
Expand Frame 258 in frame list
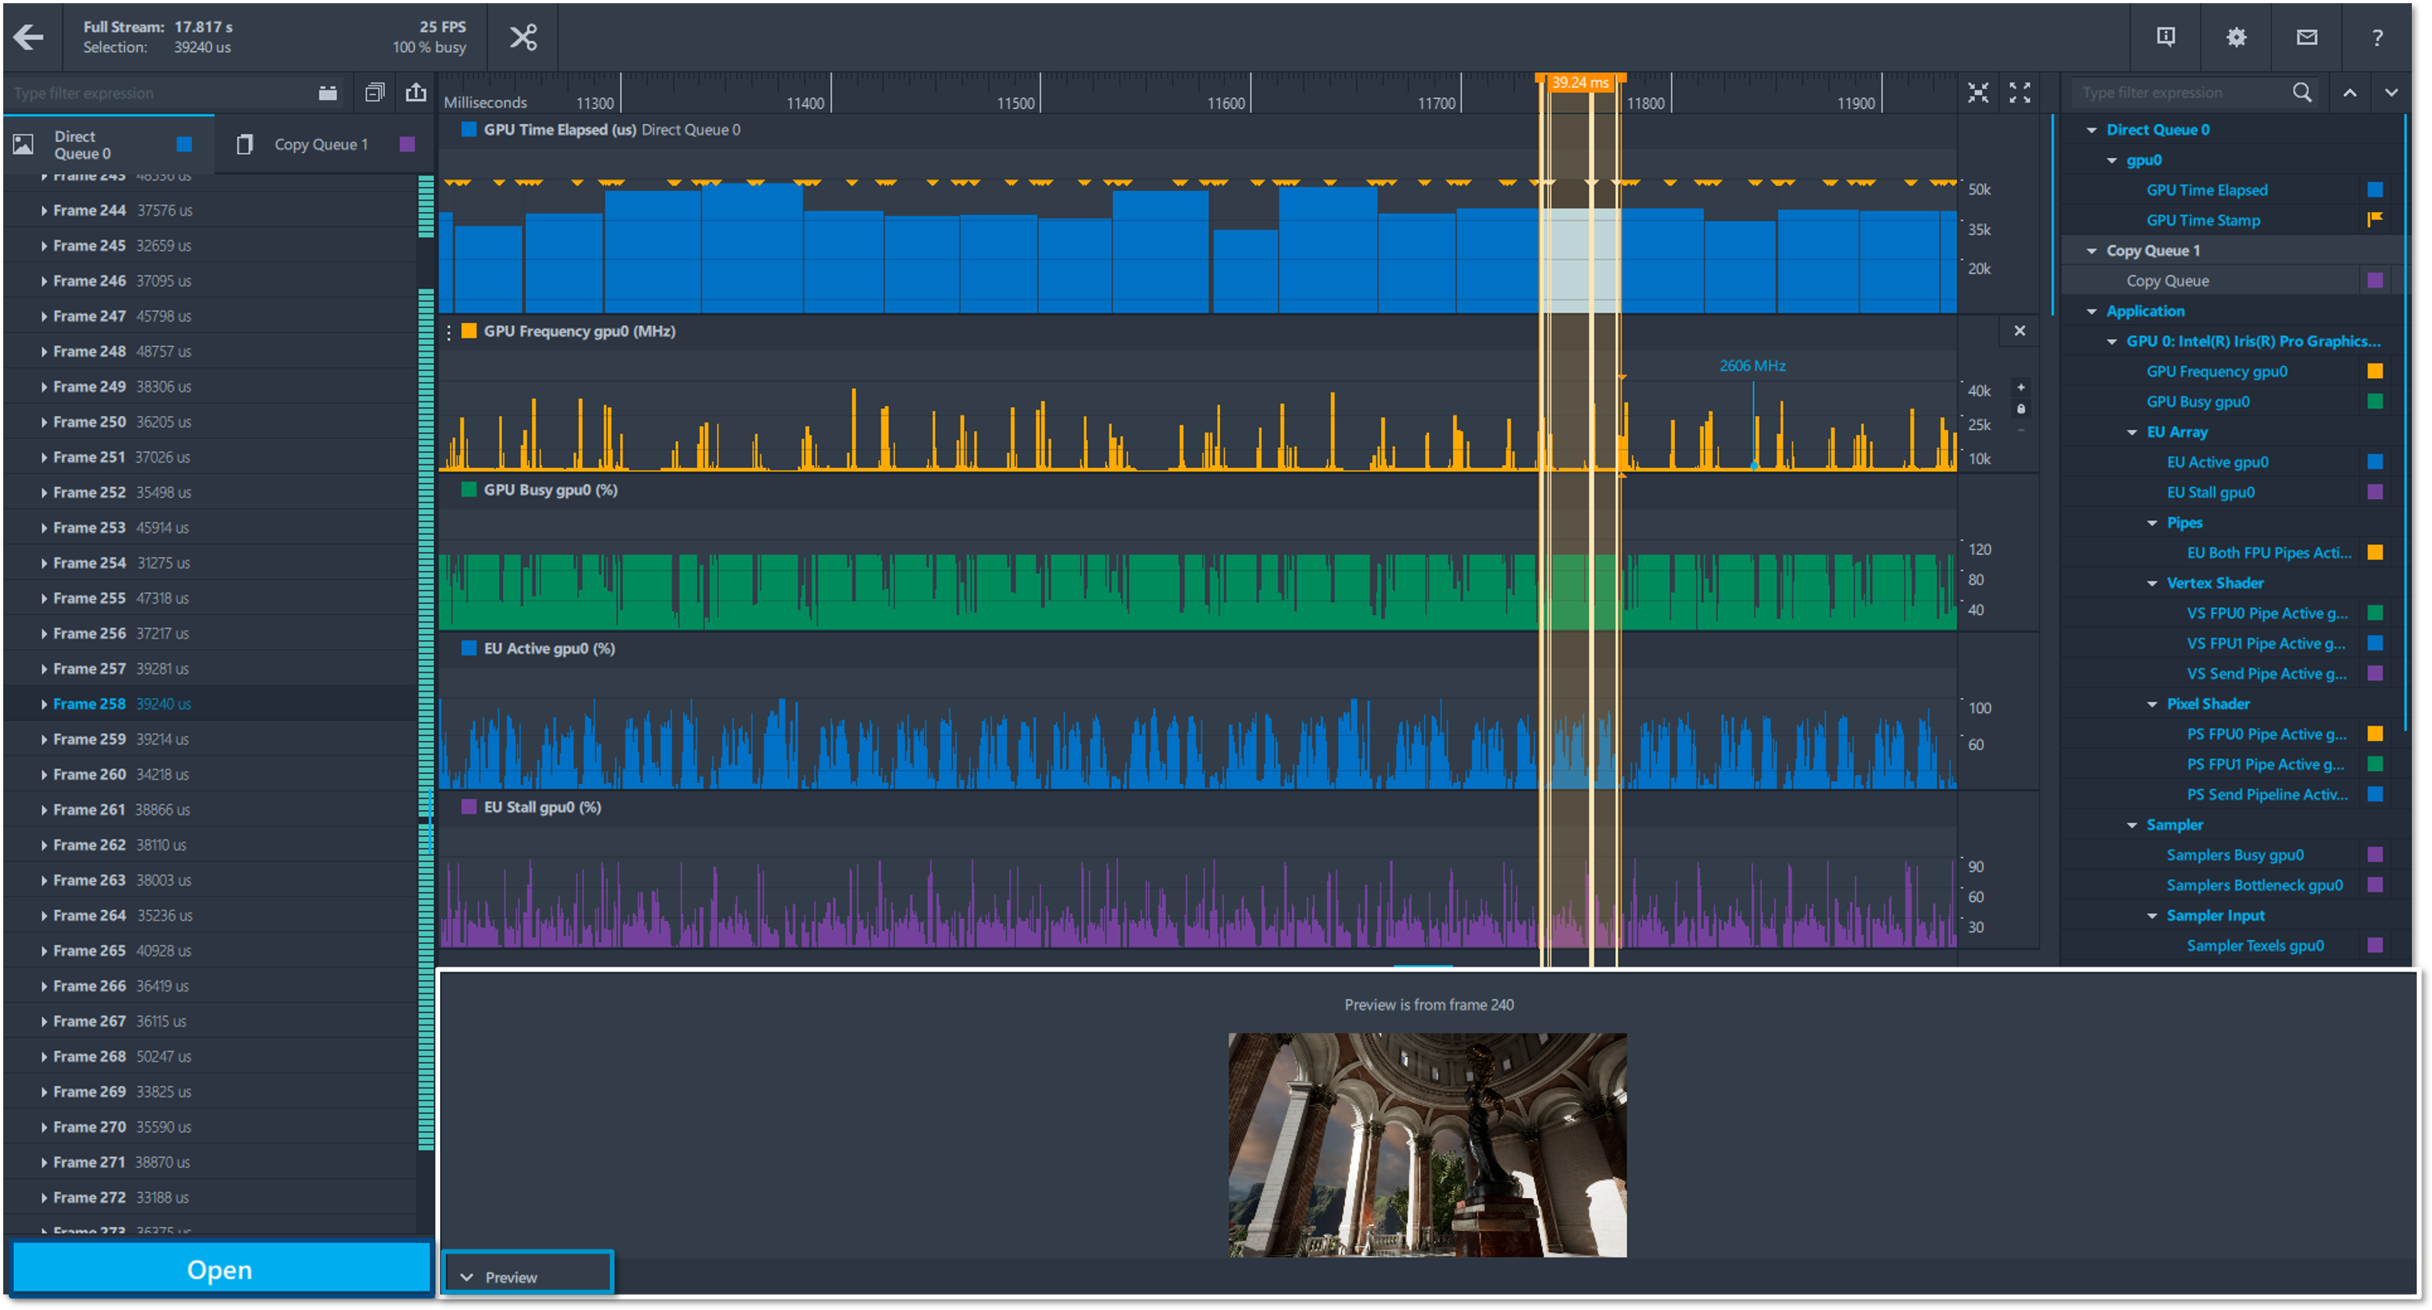point(44,704)
